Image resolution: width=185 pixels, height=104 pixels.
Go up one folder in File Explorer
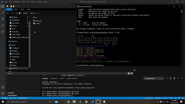17,13
